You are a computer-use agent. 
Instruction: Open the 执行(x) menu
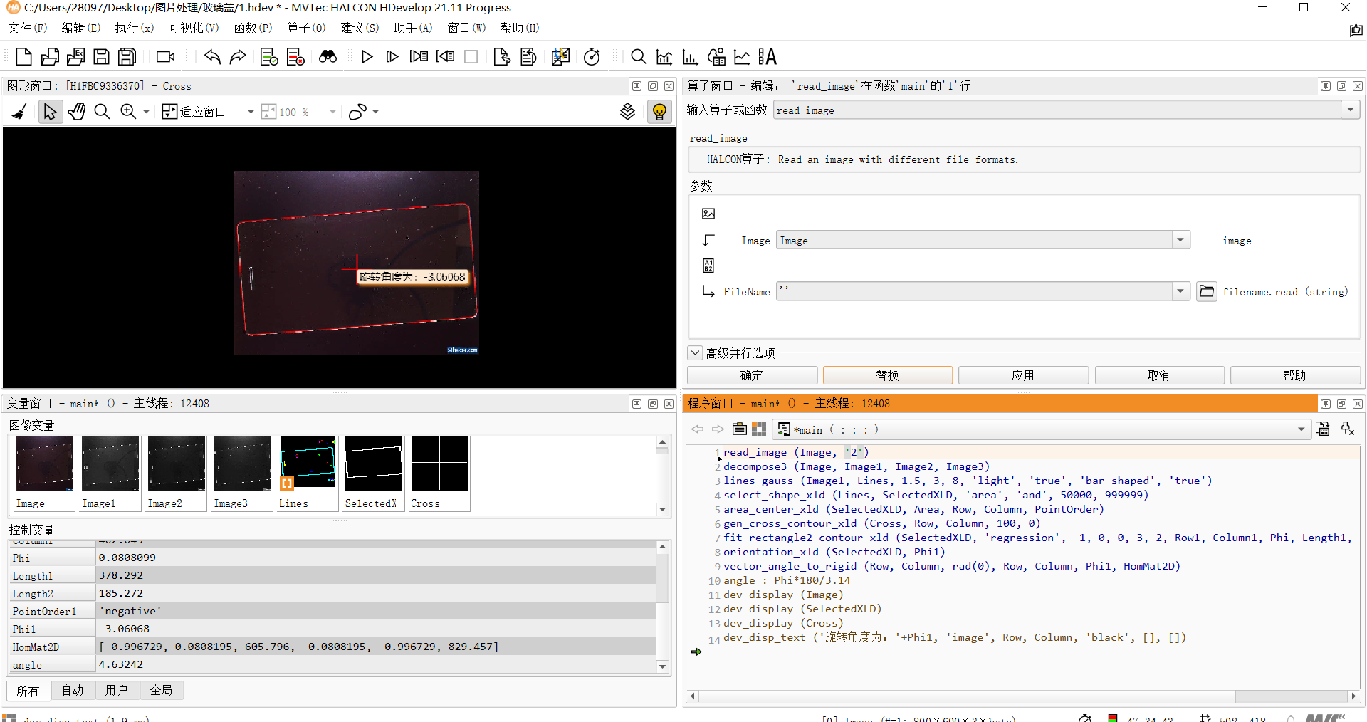pos(134,28)
